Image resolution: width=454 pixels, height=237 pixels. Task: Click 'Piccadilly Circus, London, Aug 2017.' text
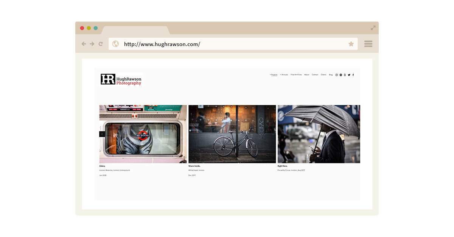(291, 170)
